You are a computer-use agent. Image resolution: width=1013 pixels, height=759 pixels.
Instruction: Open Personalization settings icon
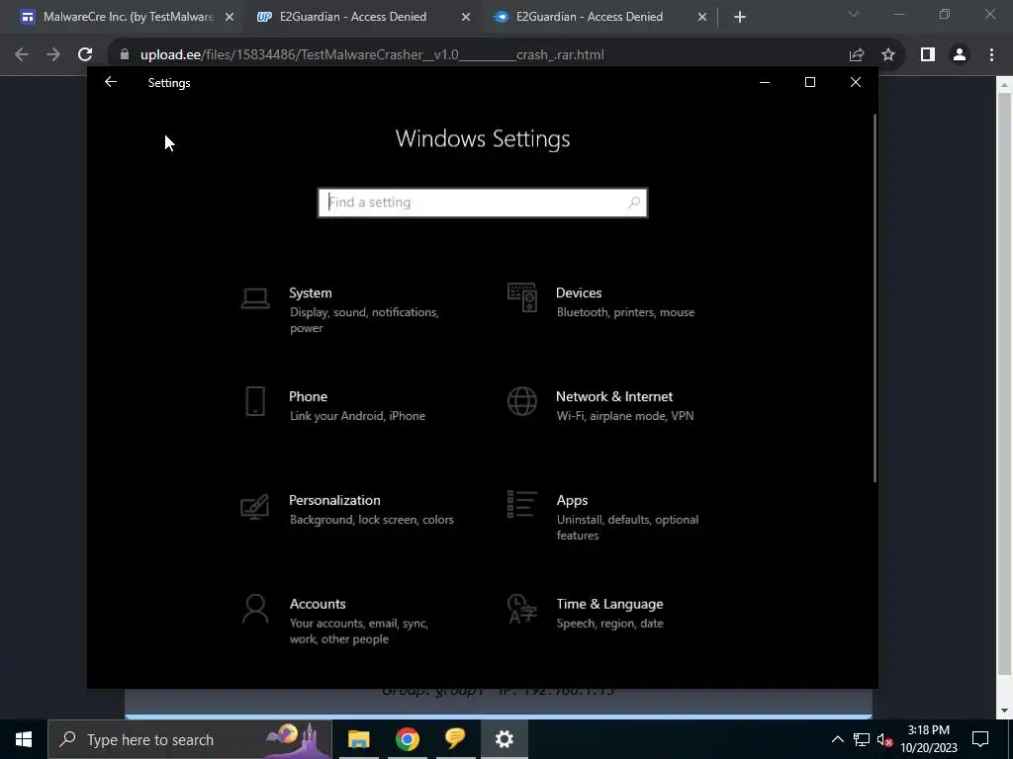point(255,507)
